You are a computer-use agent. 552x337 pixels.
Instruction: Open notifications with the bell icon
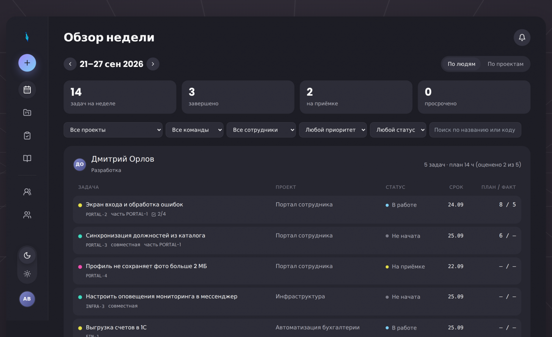pyautogui.click(x=522, y=37)
